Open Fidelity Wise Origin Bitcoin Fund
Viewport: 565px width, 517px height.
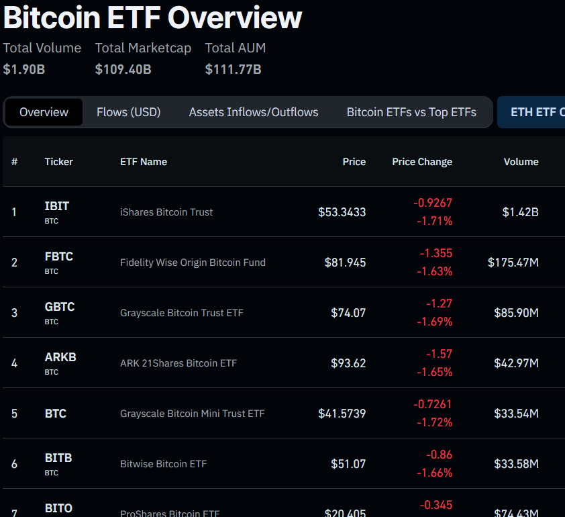193,263
